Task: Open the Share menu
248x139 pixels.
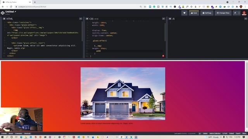Action: pos(244,134)
